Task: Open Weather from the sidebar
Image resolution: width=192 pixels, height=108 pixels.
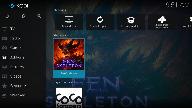Action: click(17, 95)
